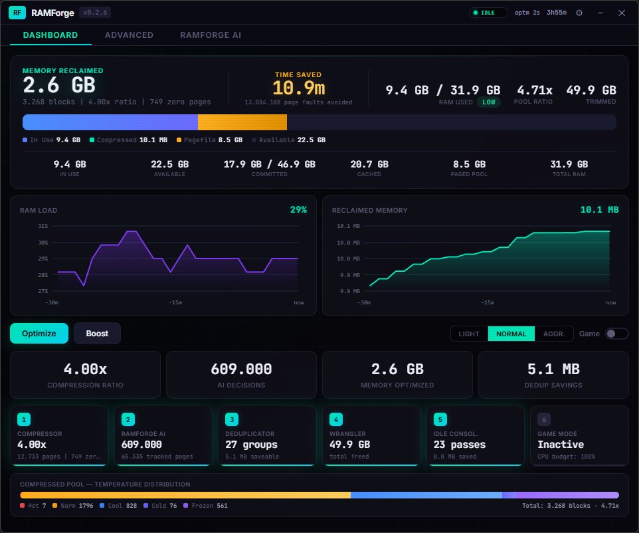Open the RAMFORGE AI tab
Image resolution: width=639 pixels, height=533 pixels.
coord(211,35)
